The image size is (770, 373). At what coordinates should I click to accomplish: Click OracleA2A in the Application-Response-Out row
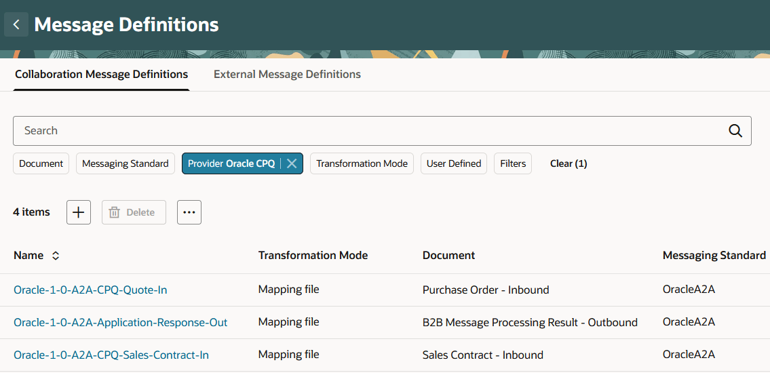[x=689, y=322]
